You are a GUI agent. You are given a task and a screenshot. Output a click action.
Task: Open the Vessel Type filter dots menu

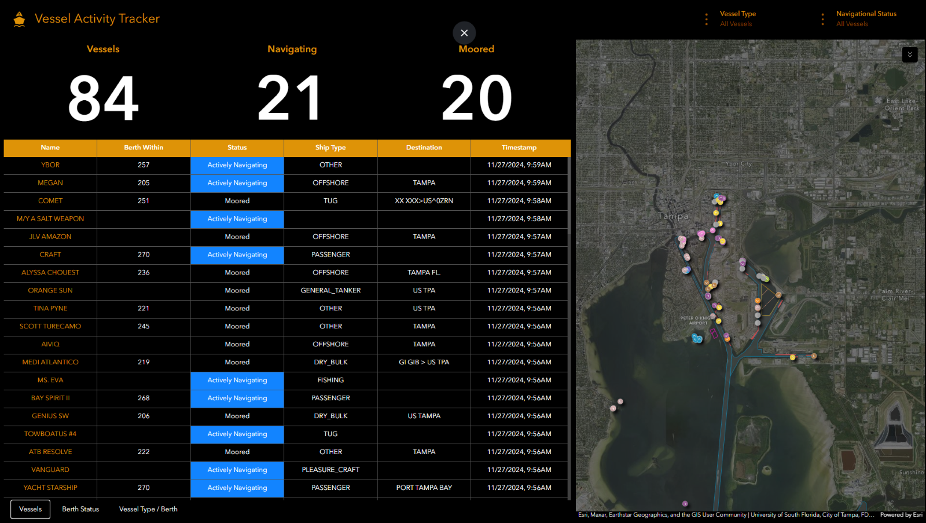point(706,19)
